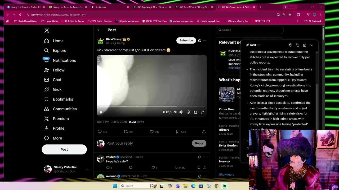Screen dimensions: 339x190
Task: Bookmark page with address bar star
Action: [x=290, y=15]
